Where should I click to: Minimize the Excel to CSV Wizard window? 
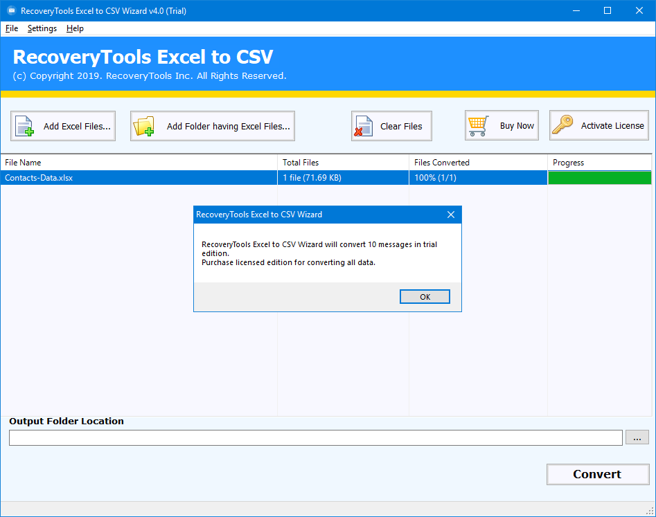[x=576, y=10]
